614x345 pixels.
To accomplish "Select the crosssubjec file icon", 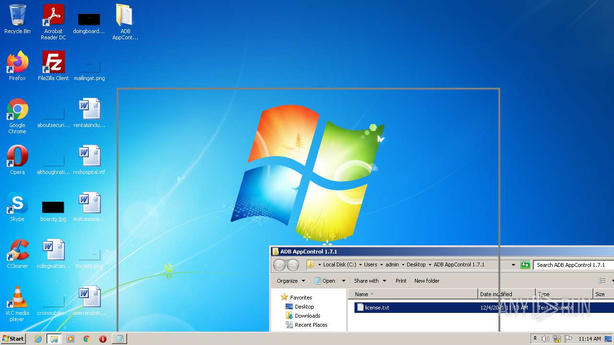I will pos(53,306).
